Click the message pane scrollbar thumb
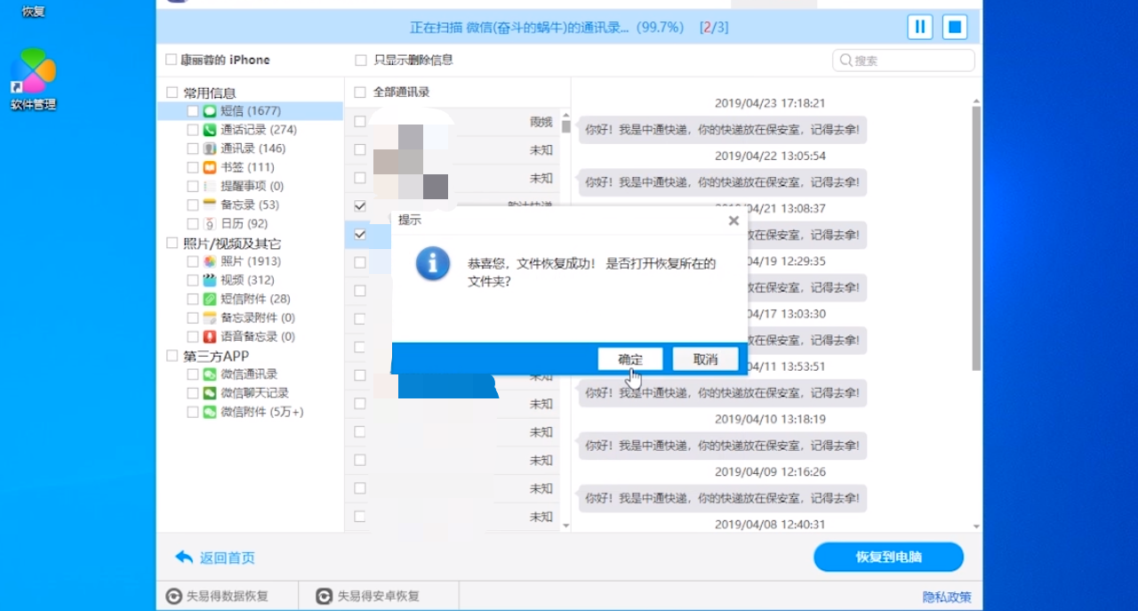 click(977, 238)
